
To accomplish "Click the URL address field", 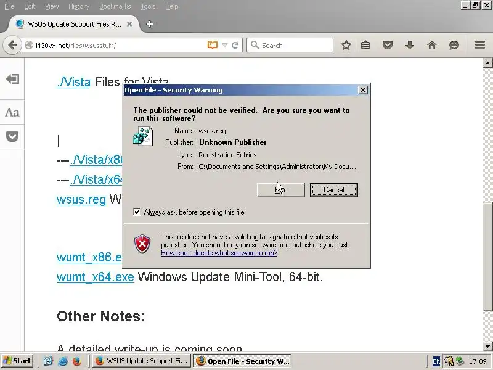I will coord(120,45).
